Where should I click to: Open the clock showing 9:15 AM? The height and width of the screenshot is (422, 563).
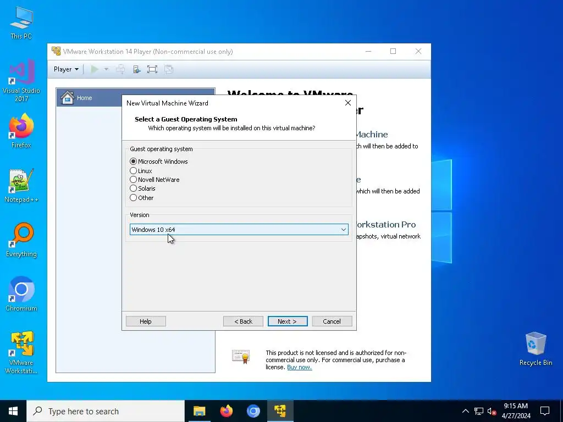pos(516,411)
